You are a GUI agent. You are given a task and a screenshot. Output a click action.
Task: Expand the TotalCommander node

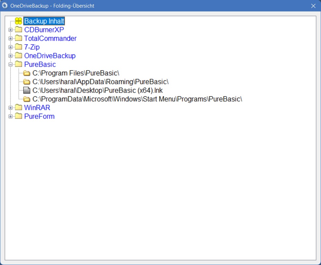click(x=10, y=38)
